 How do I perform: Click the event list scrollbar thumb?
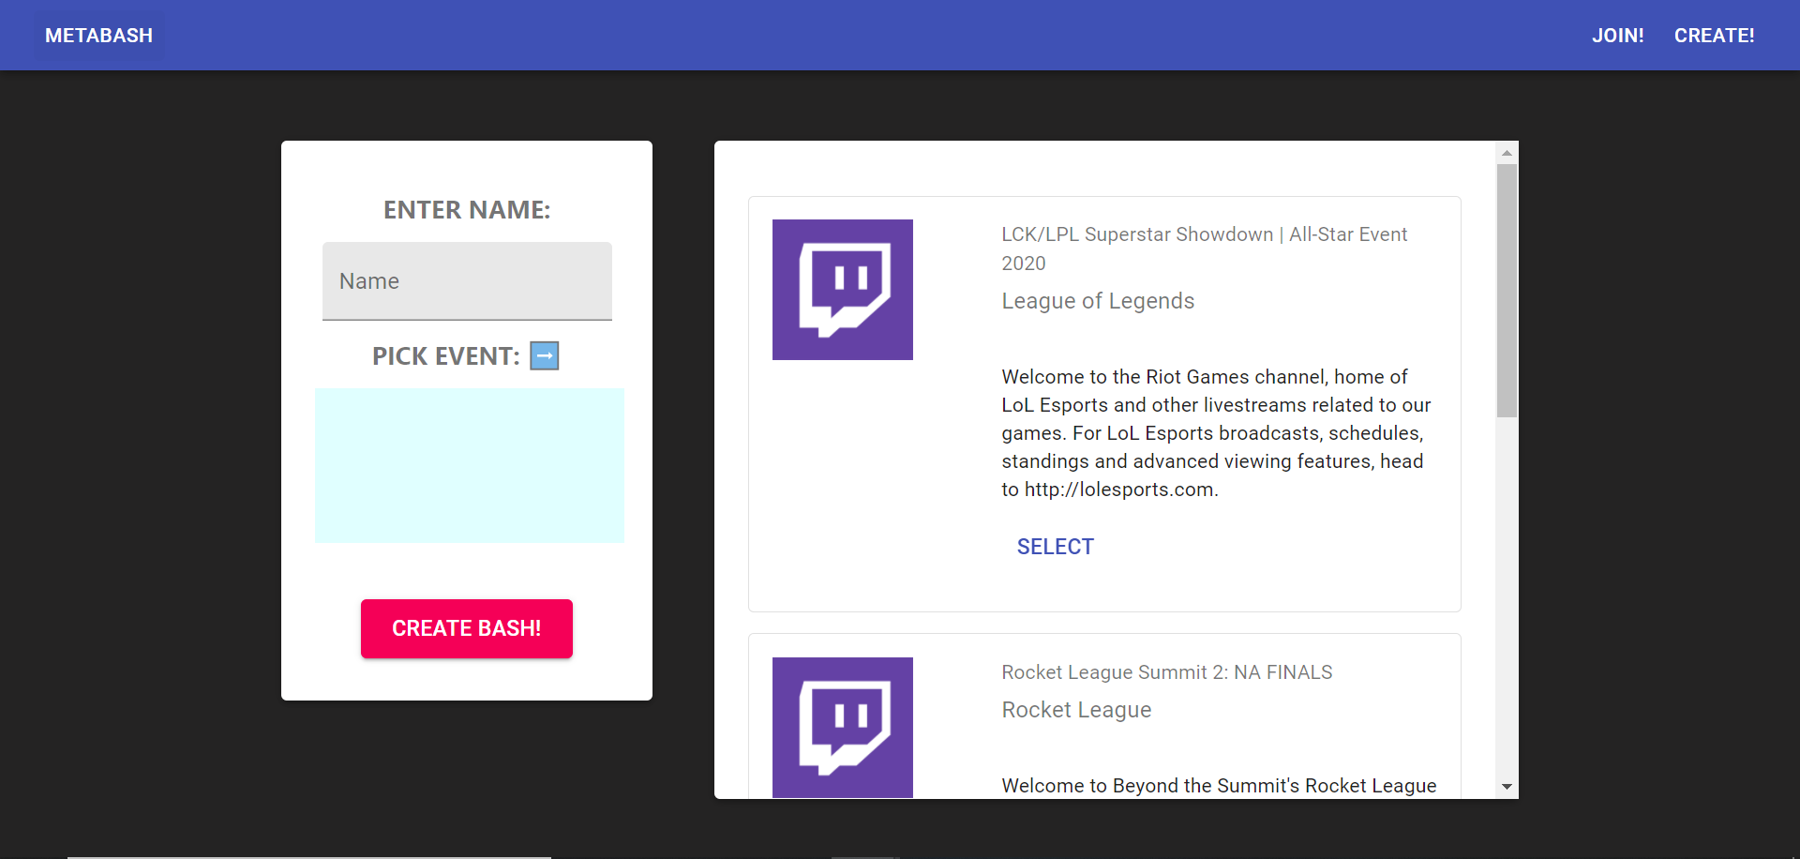point(1507,291)
